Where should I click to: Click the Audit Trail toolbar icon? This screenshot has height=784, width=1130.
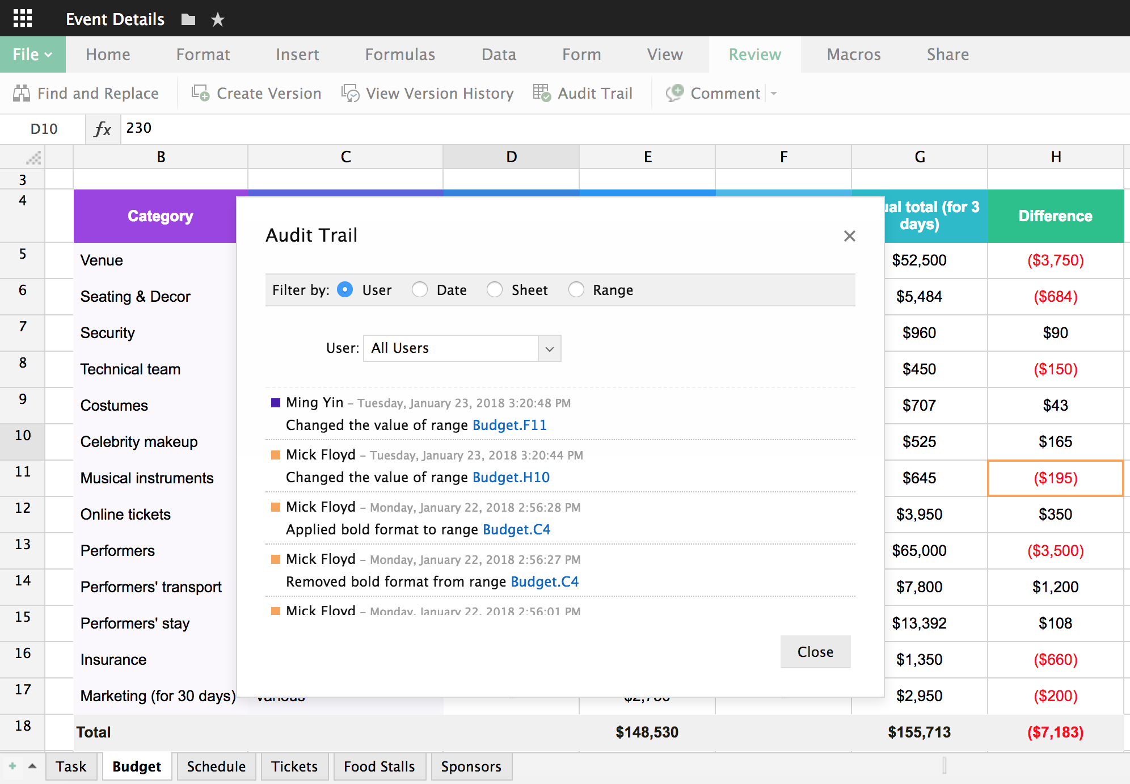(542, 93)
